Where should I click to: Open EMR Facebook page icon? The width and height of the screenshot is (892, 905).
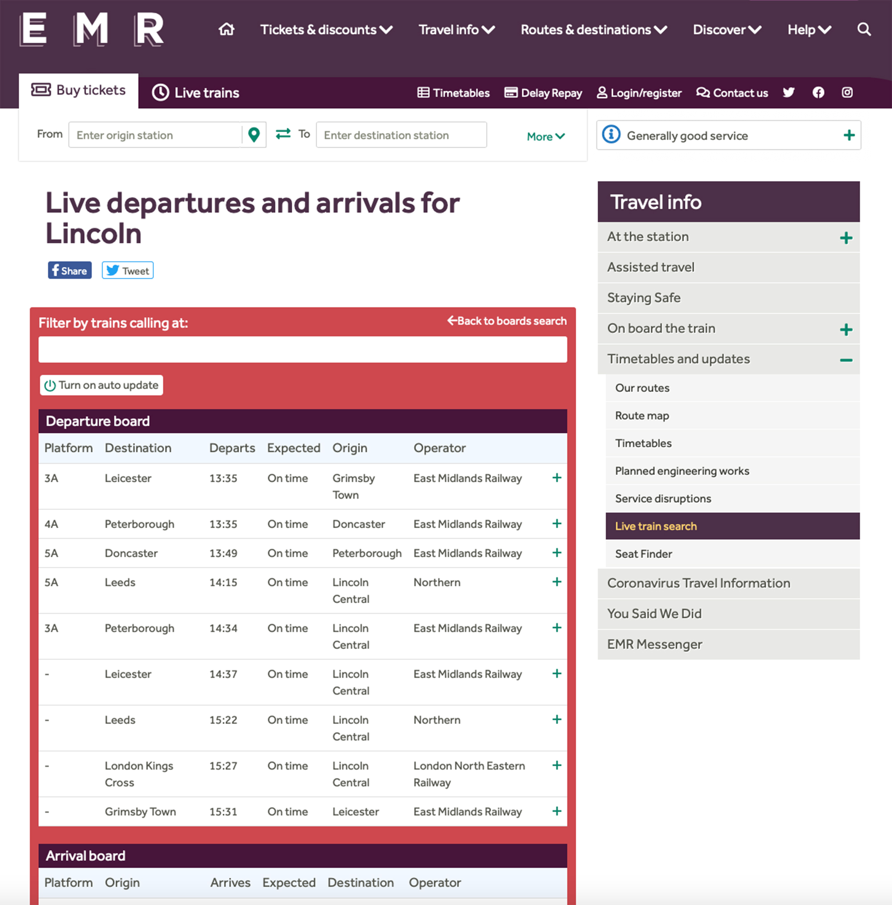point(818,92)
